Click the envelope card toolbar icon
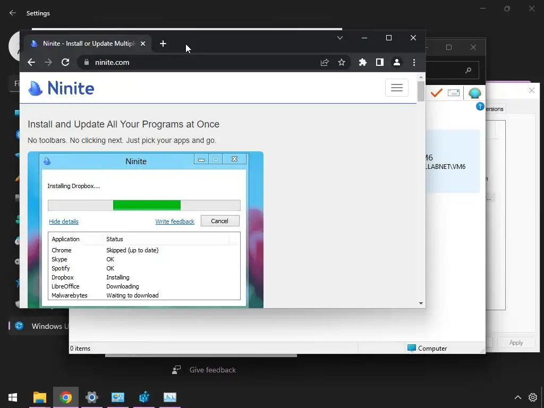The width and height of the screenshot is (544, 408). pyautogui.click(x=454, y=92)
